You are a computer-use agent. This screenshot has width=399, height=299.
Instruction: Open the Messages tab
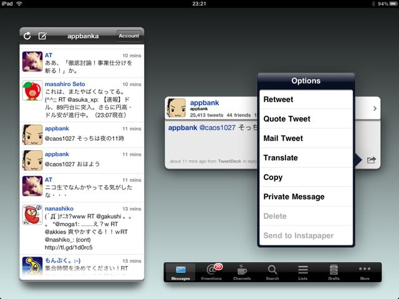click(180, 272)
